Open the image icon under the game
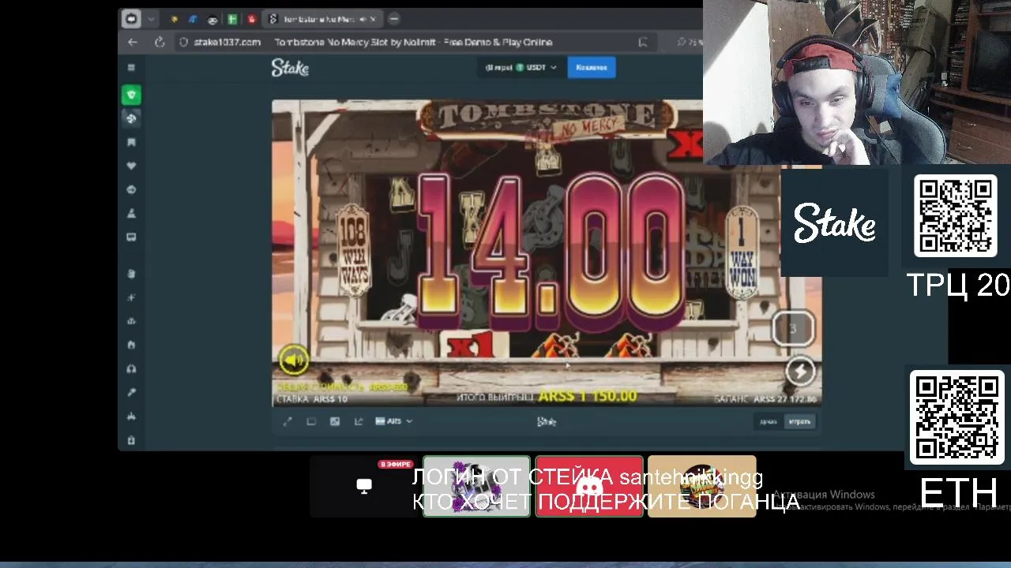Screen dimensions: 1011x568 (x=335, y=421)
